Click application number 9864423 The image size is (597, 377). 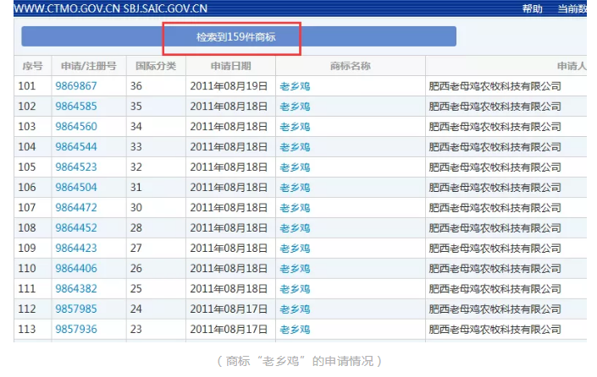[x=75, y=249]
